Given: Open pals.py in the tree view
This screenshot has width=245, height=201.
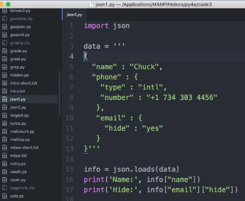Looking at the screenshot, I should click(x=17, y=196).
